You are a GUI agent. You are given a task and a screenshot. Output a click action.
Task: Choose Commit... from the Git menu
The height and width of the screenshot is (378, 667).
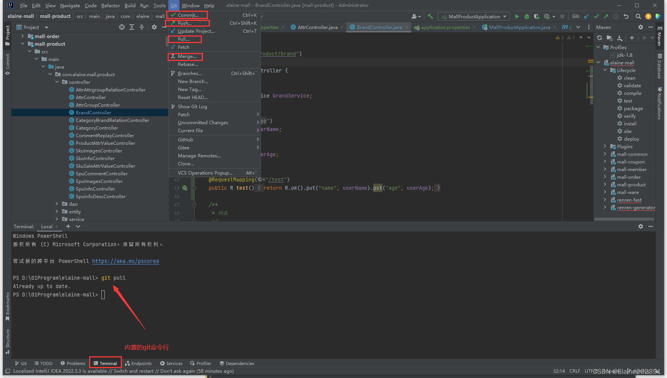(x=214, y=15)
